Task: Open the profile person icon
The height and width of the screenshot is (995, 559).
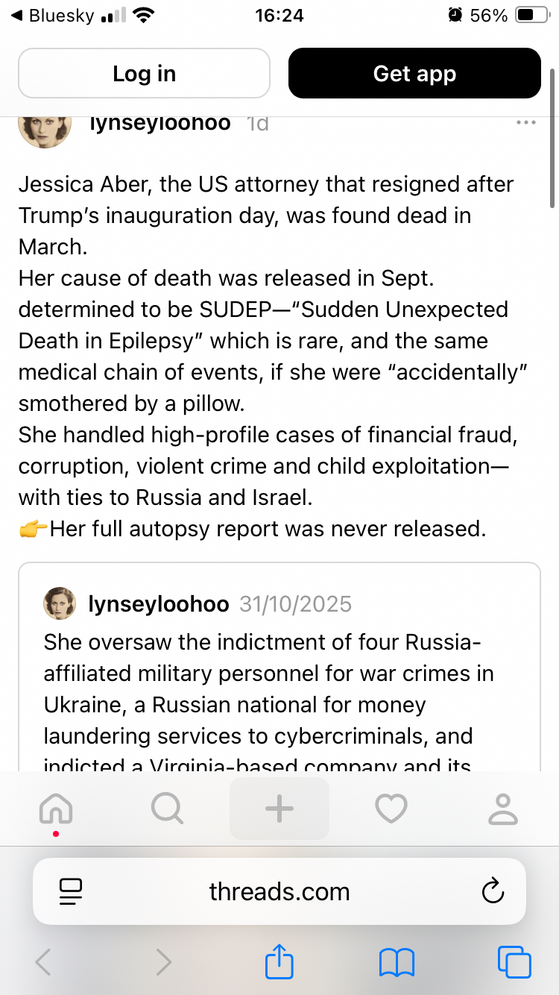Action: 503,809
